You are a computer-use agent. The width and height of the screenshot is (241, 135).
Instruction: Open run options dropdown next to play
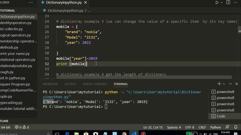click(x=222, y=3)
